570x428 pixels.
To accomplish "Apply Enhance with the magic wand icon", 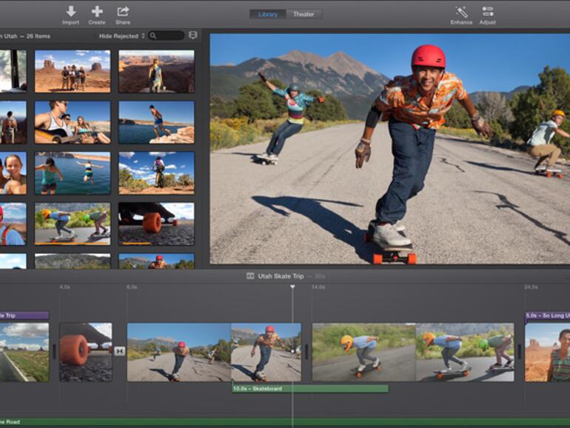I will click(461, 11).
